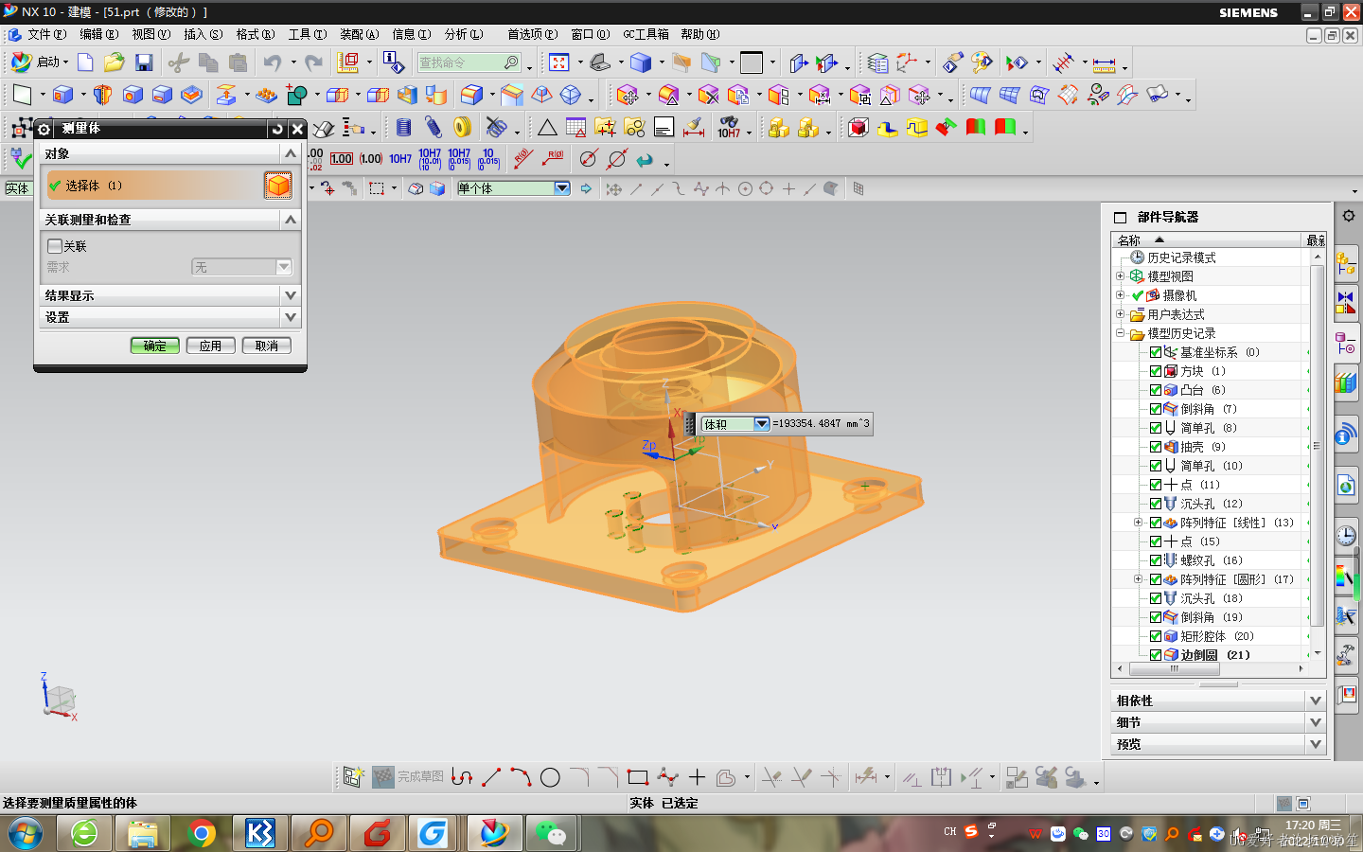The height and width of the screenshot is (852, 1363).
Task: Save the part with the floppy icon
Action: click(144, 62)
